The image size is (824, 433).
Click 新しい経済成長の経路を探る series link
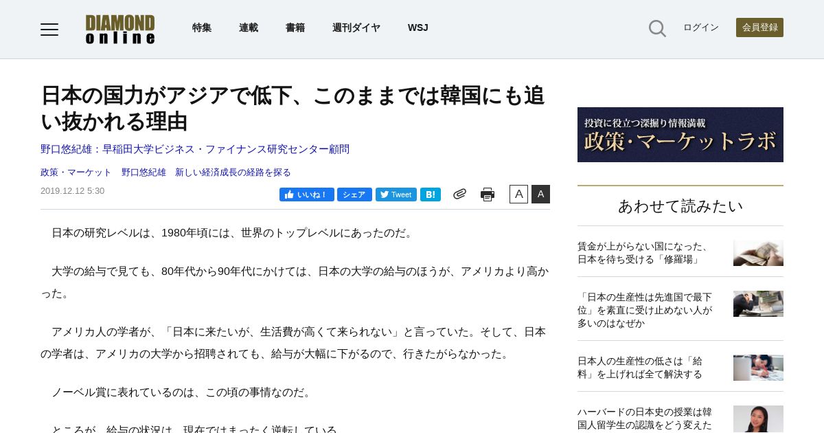[233, 173]
